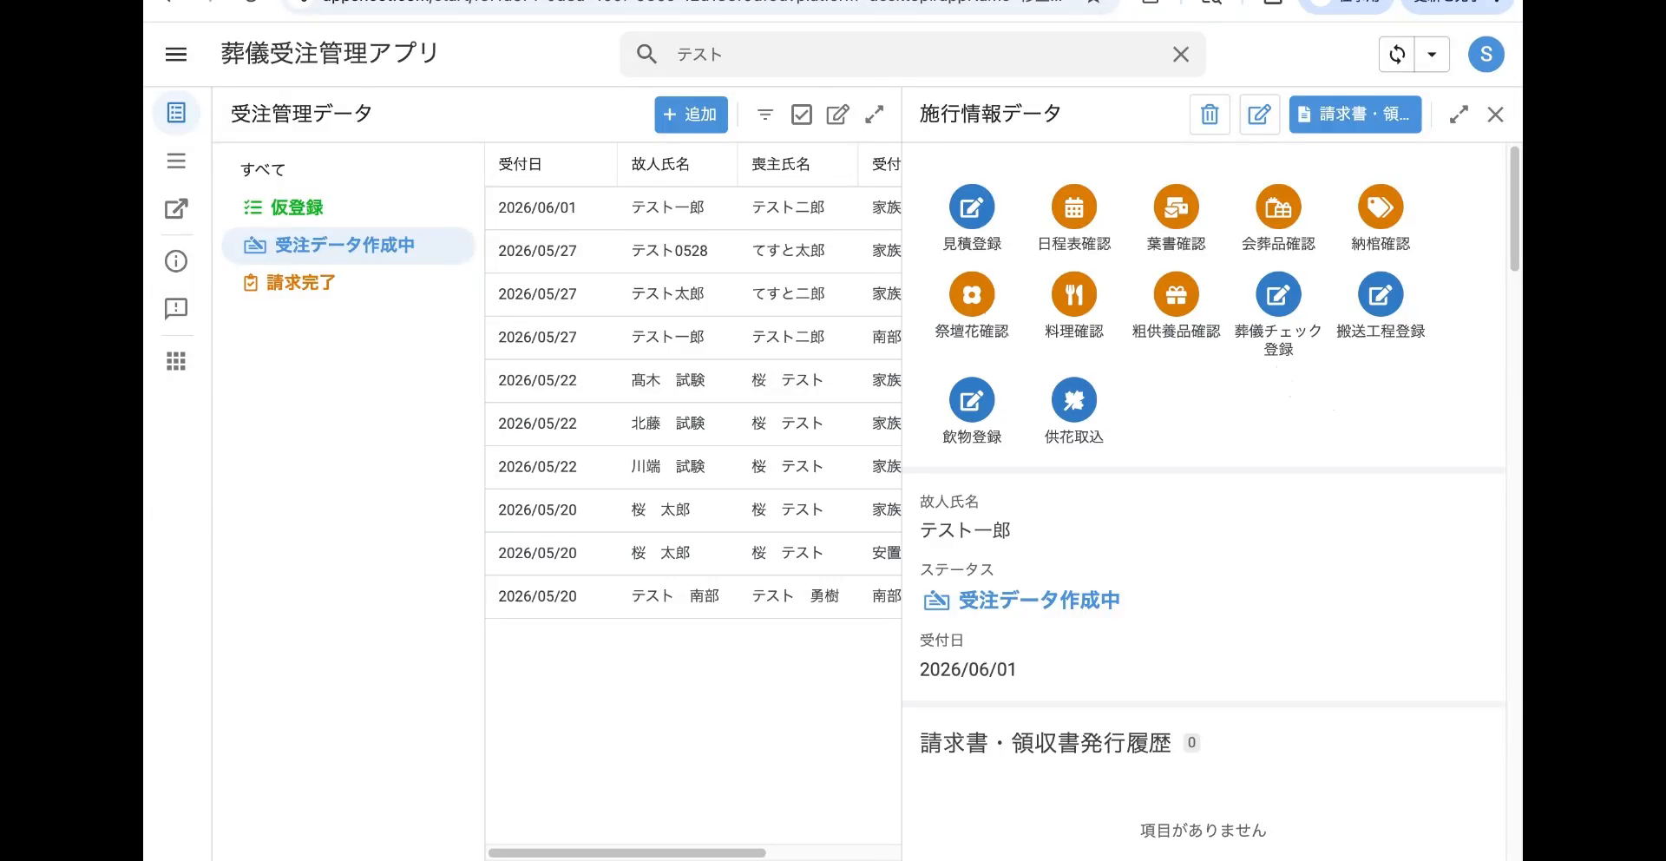The image size is (1666, 861).
Task: Click the external link sidebar icon
Action: (176, 208)
